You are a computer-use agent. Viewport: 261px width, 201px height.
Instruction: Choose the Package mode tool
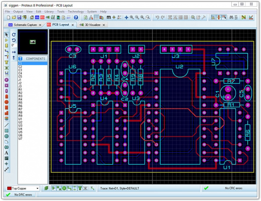[6, 46]
